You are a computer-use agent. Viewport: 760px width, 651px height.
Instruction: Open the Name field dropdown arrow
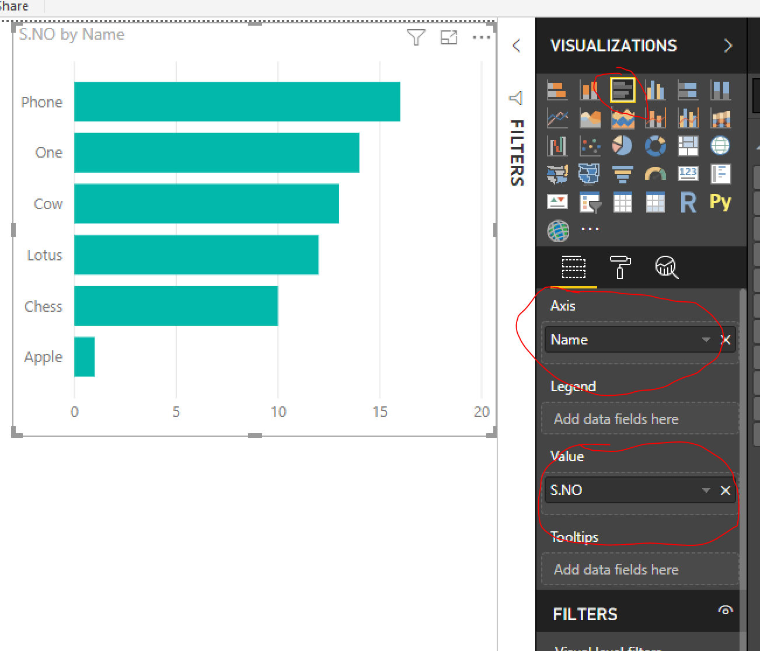[706, 340]
